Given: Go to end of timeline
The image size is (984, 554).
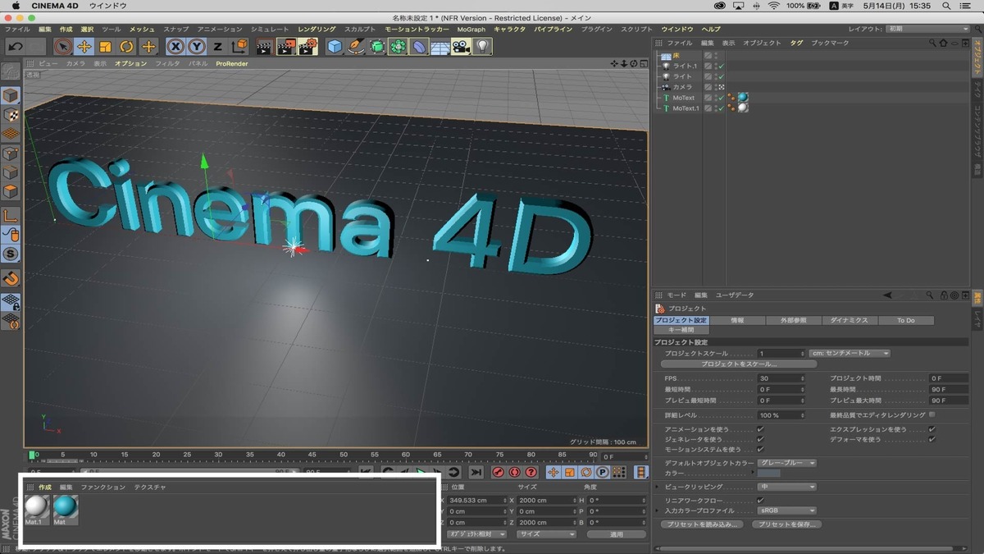Looking at the screenshot, I should pos(476,472).
